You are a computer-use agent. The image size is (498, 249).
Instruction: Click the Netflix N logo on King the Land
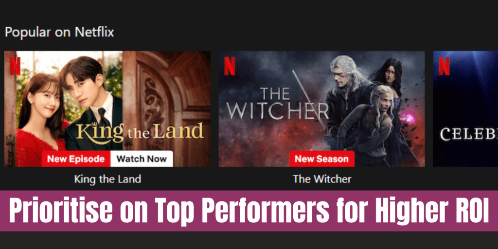(x=15, y=66)
